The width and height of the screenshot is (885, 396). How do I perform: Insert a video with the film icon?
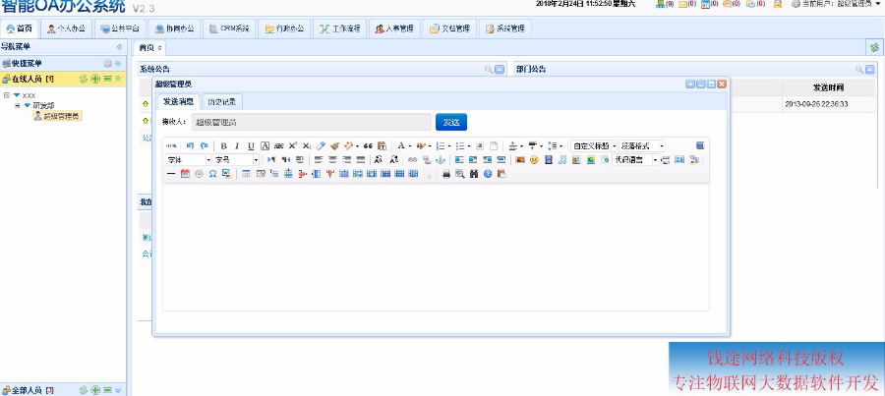(x=548, y=159)
